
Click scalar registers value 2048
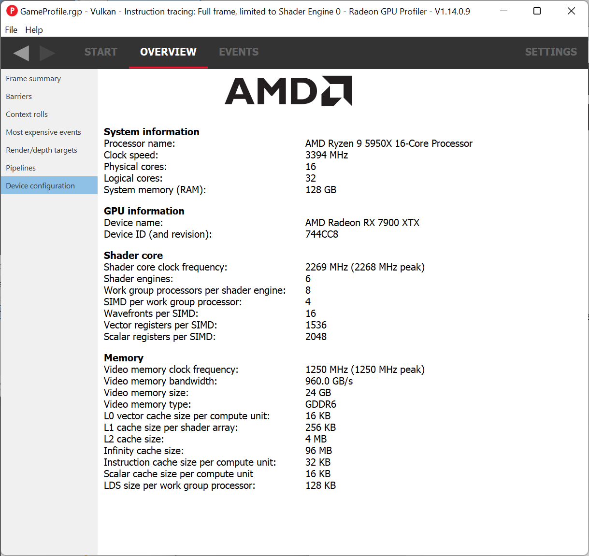(316, 337)
